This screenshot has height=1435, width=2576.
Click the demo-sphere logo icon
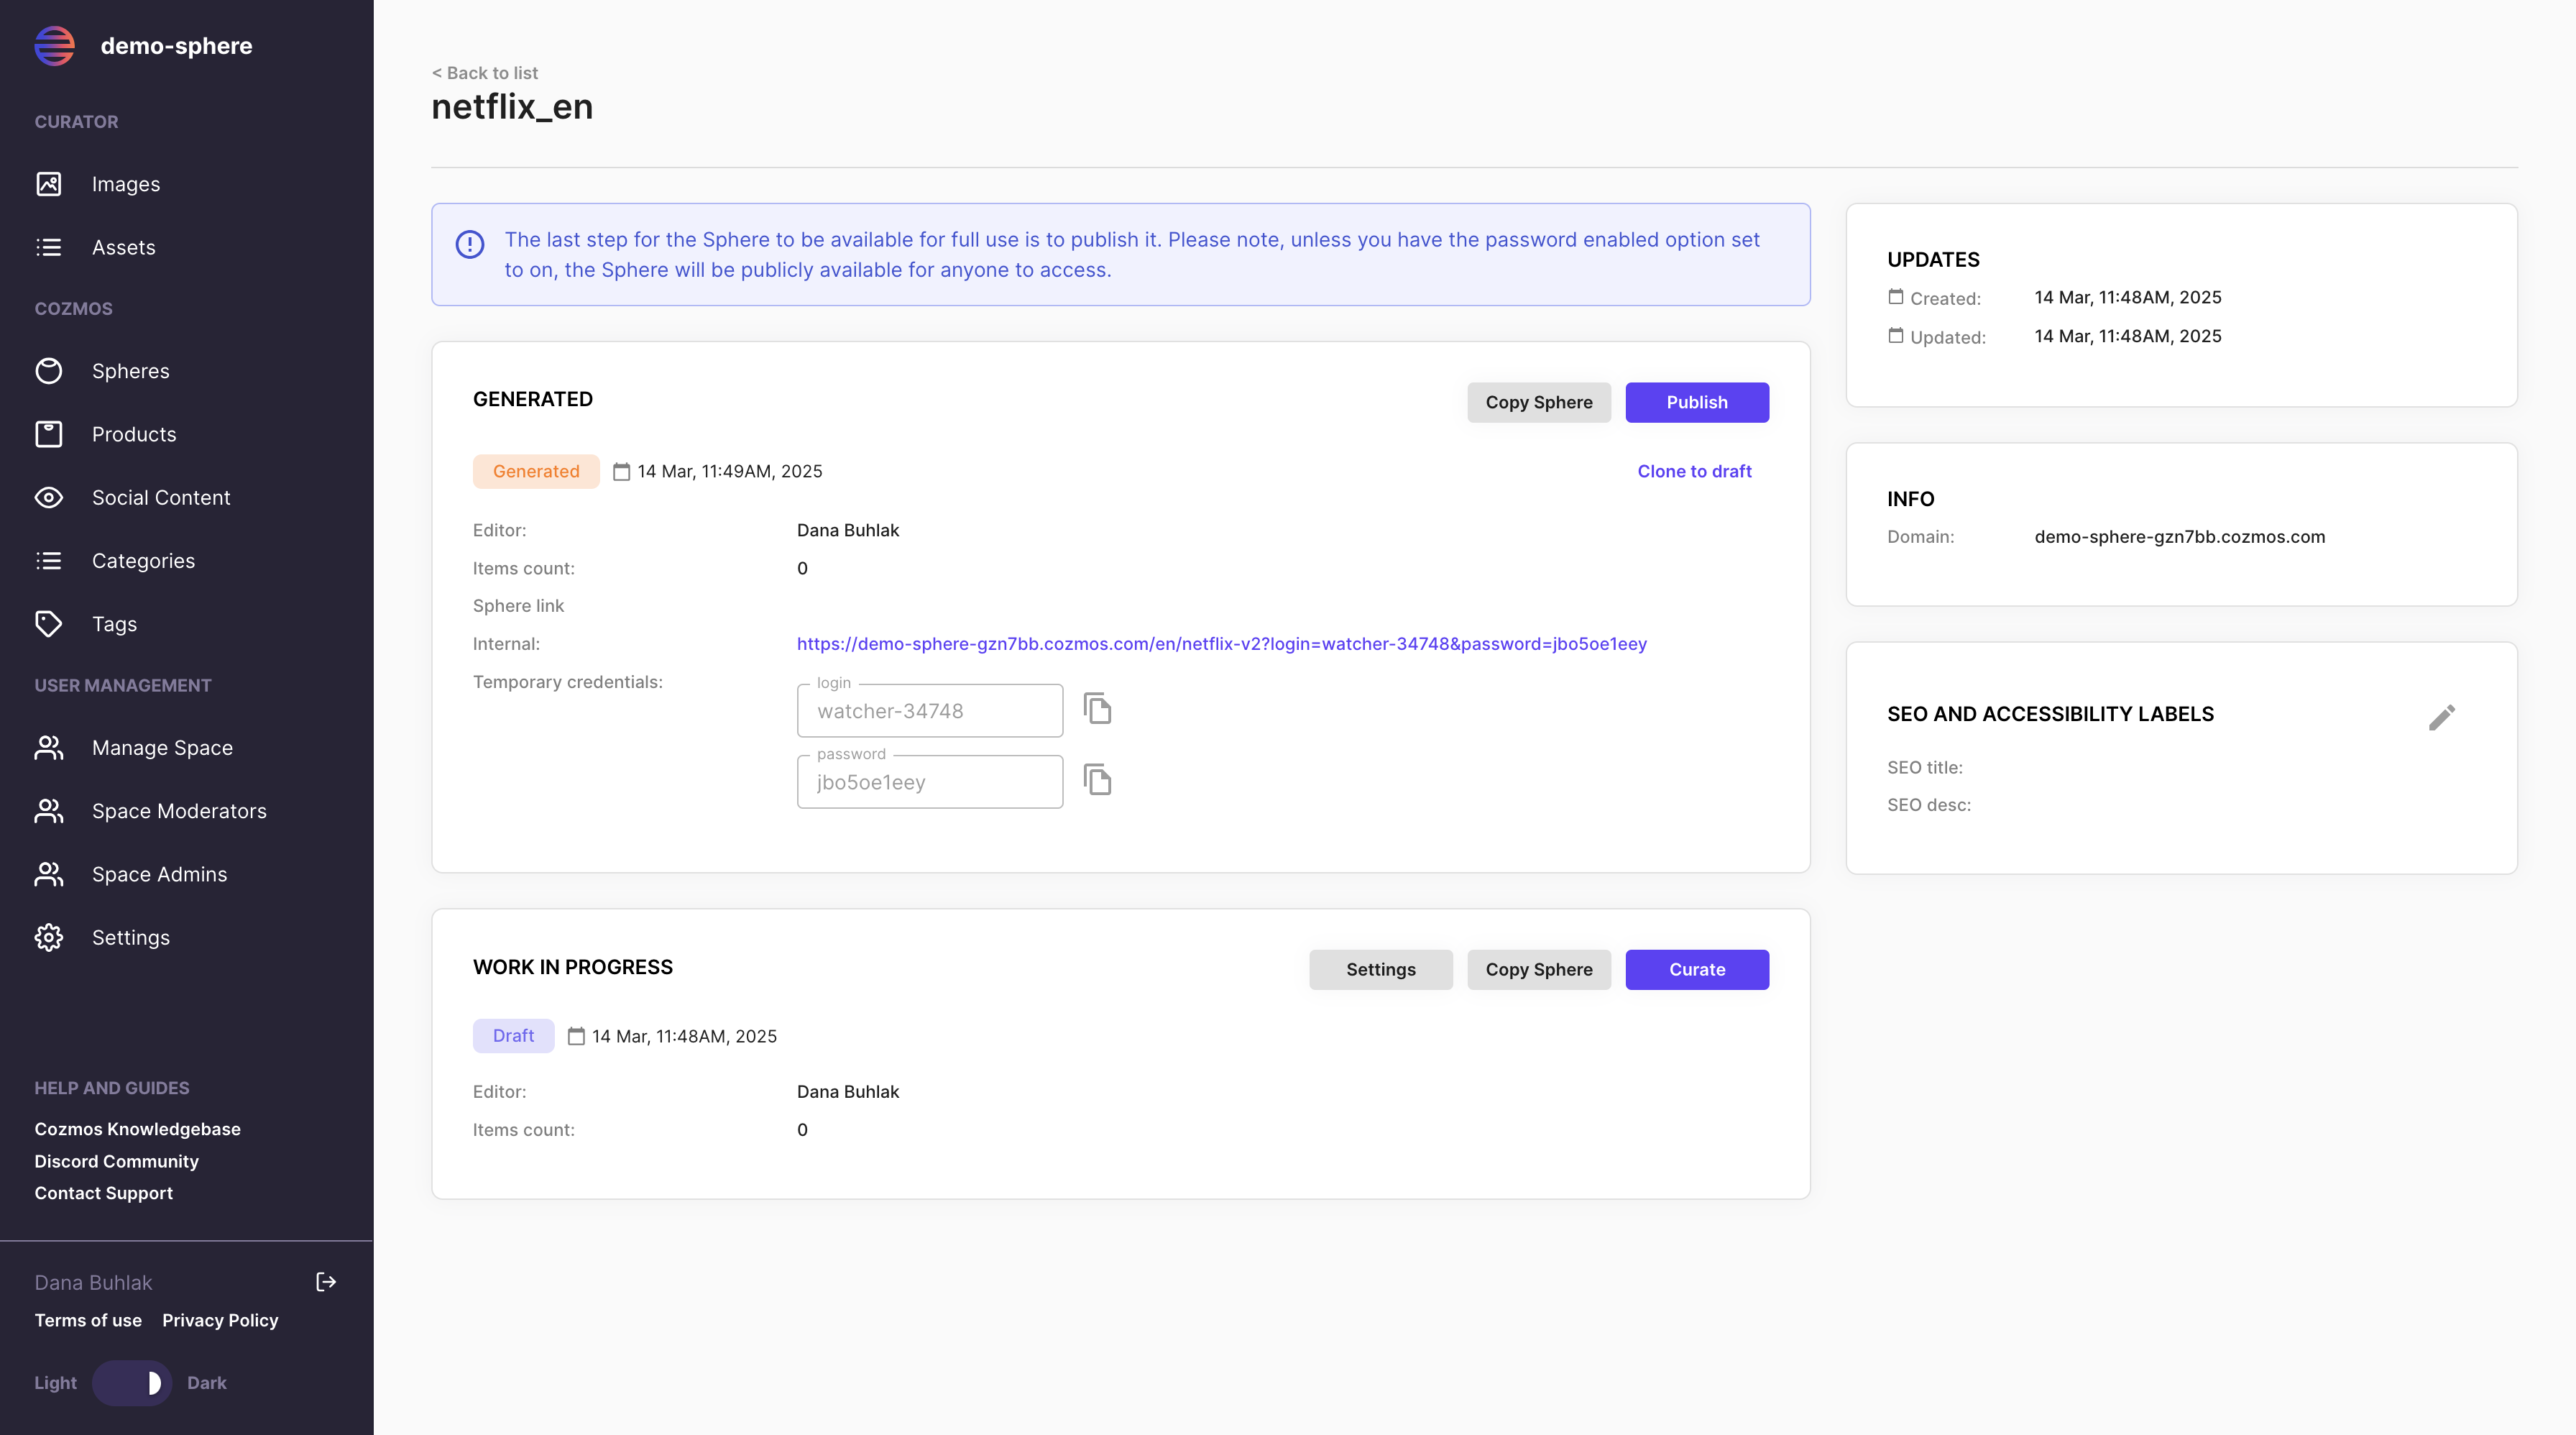(55, 46)
